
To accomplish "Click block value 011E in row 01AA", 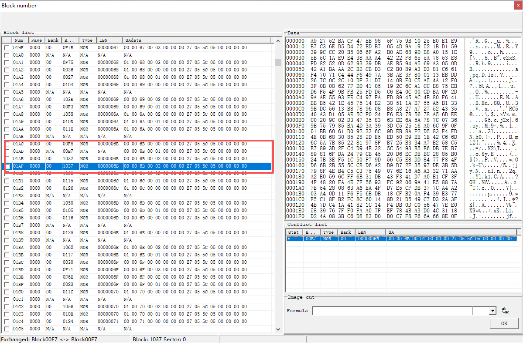I will click(x=68, y=129).
